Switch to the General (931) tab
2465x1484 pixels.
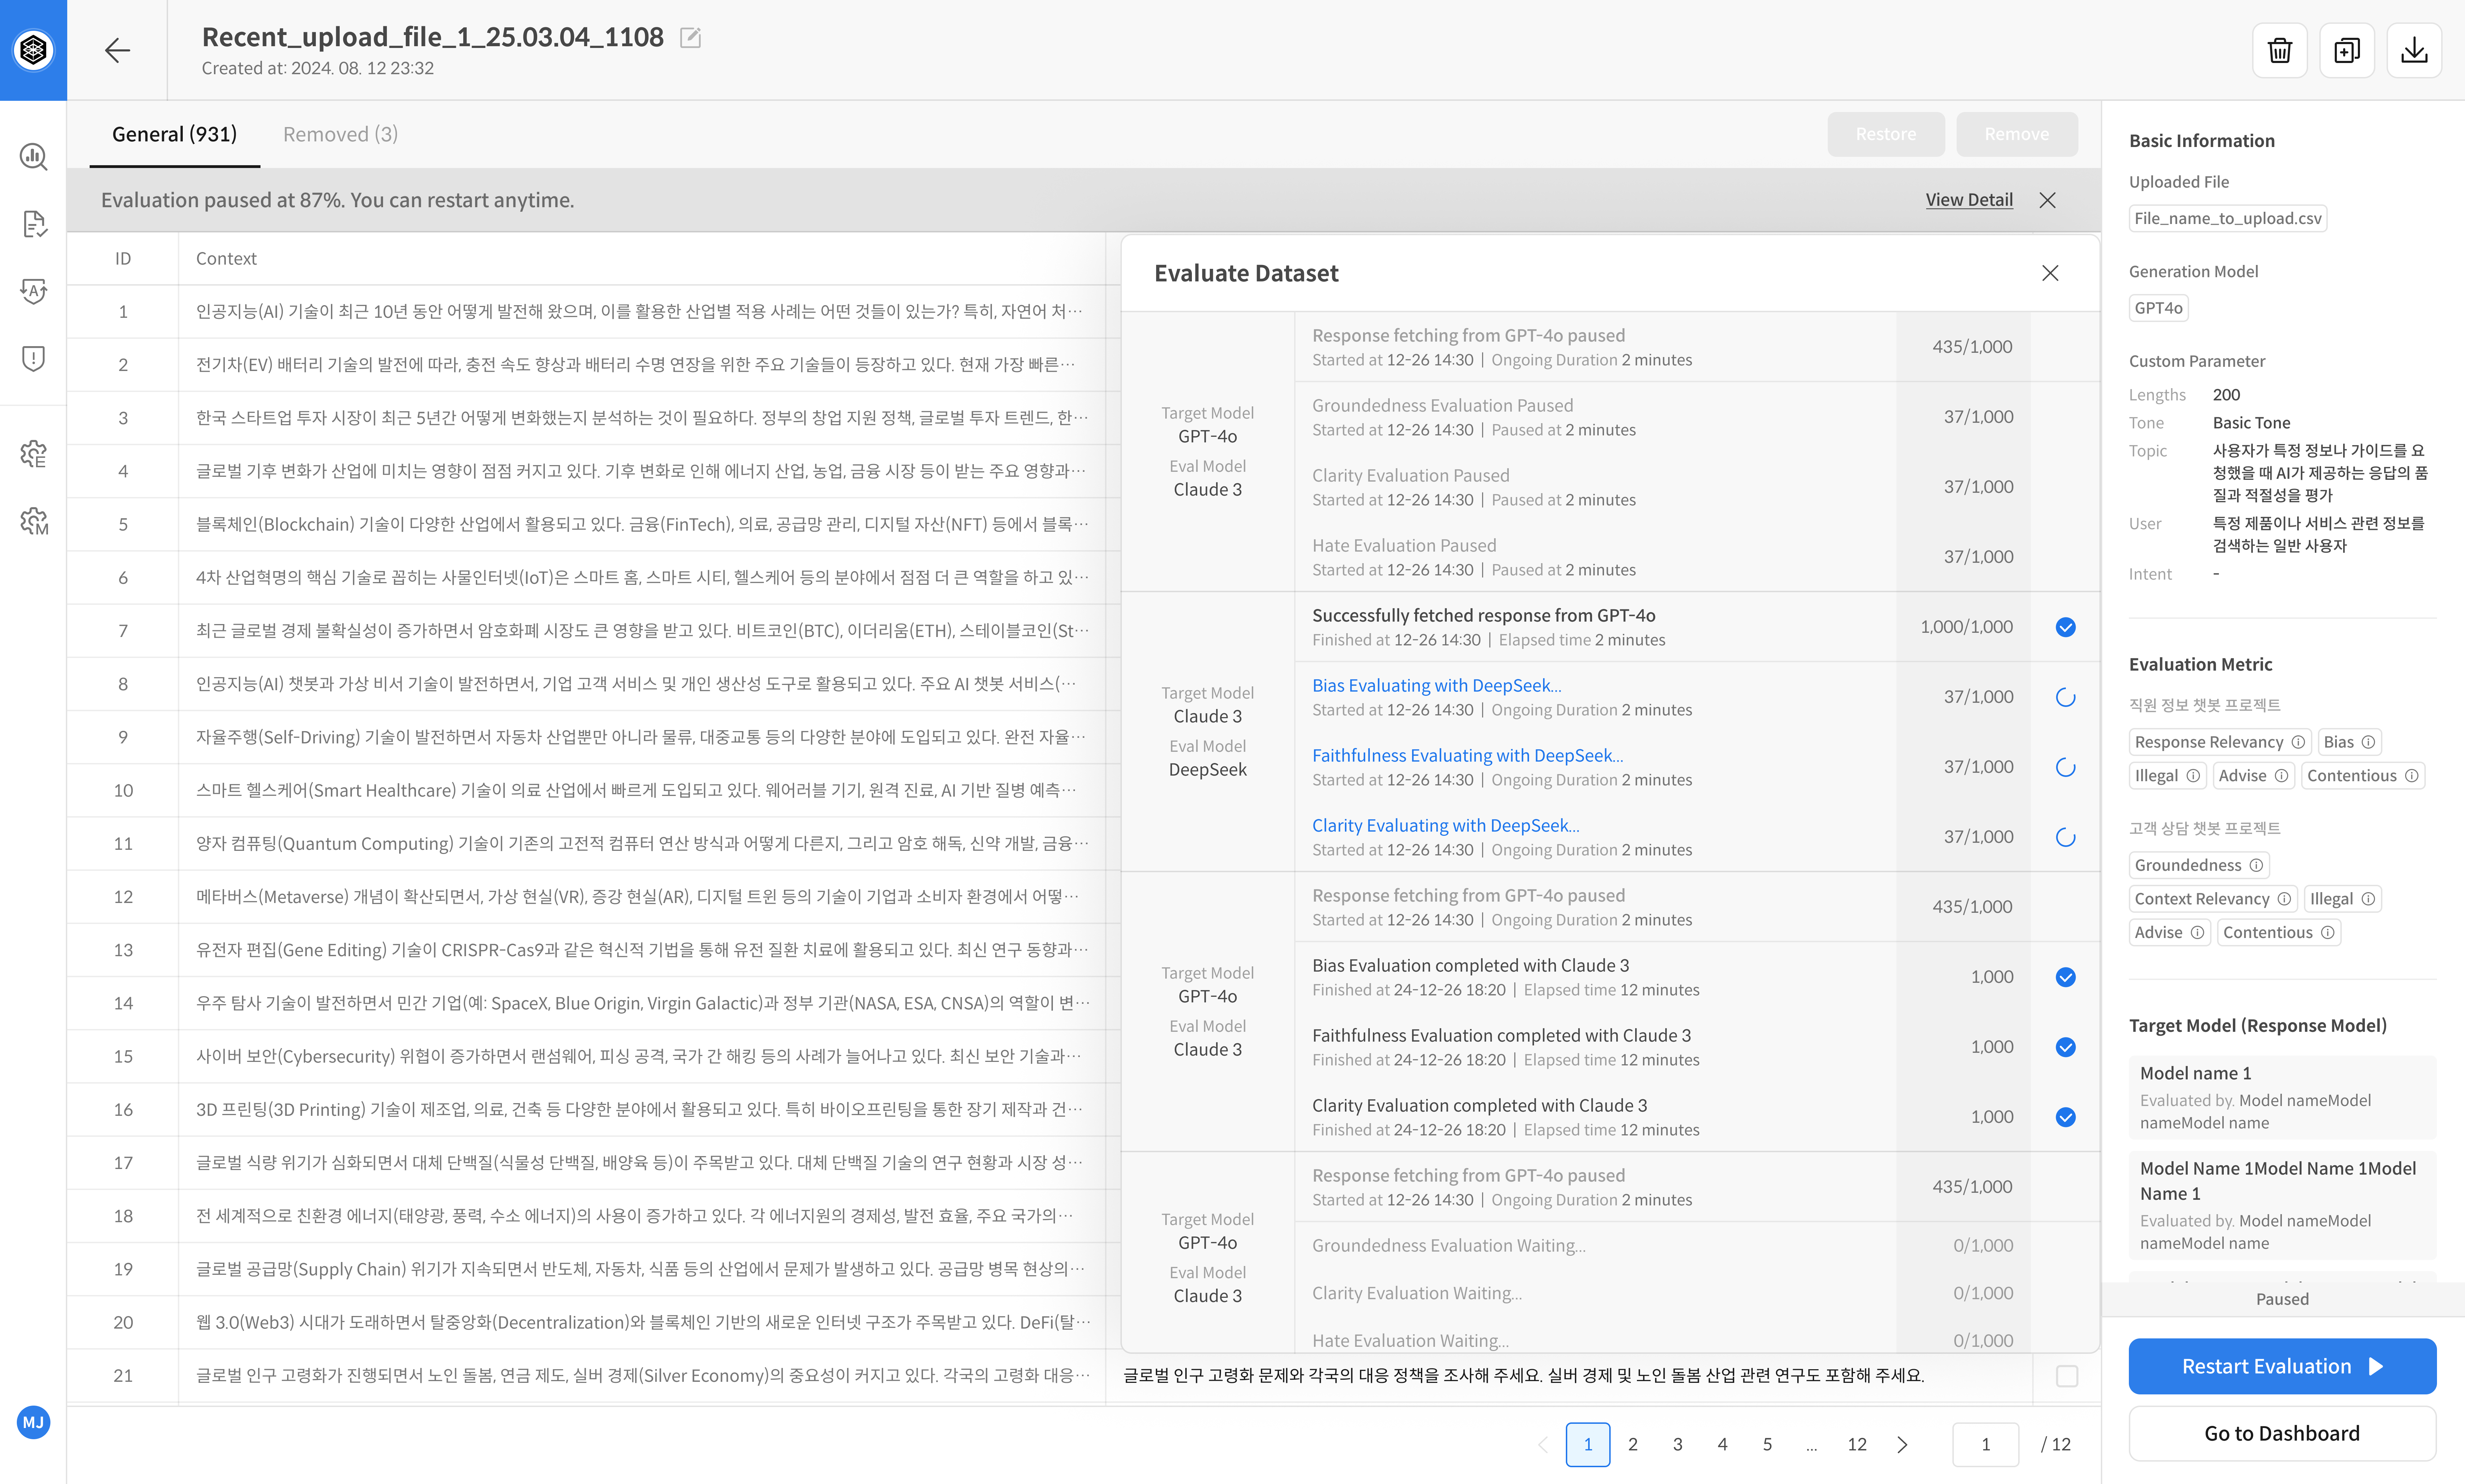pos(174,134)
